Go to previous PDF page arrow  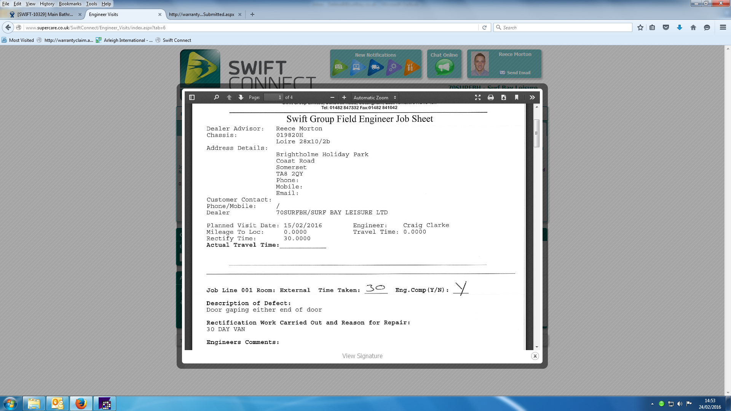pos(229,97)
